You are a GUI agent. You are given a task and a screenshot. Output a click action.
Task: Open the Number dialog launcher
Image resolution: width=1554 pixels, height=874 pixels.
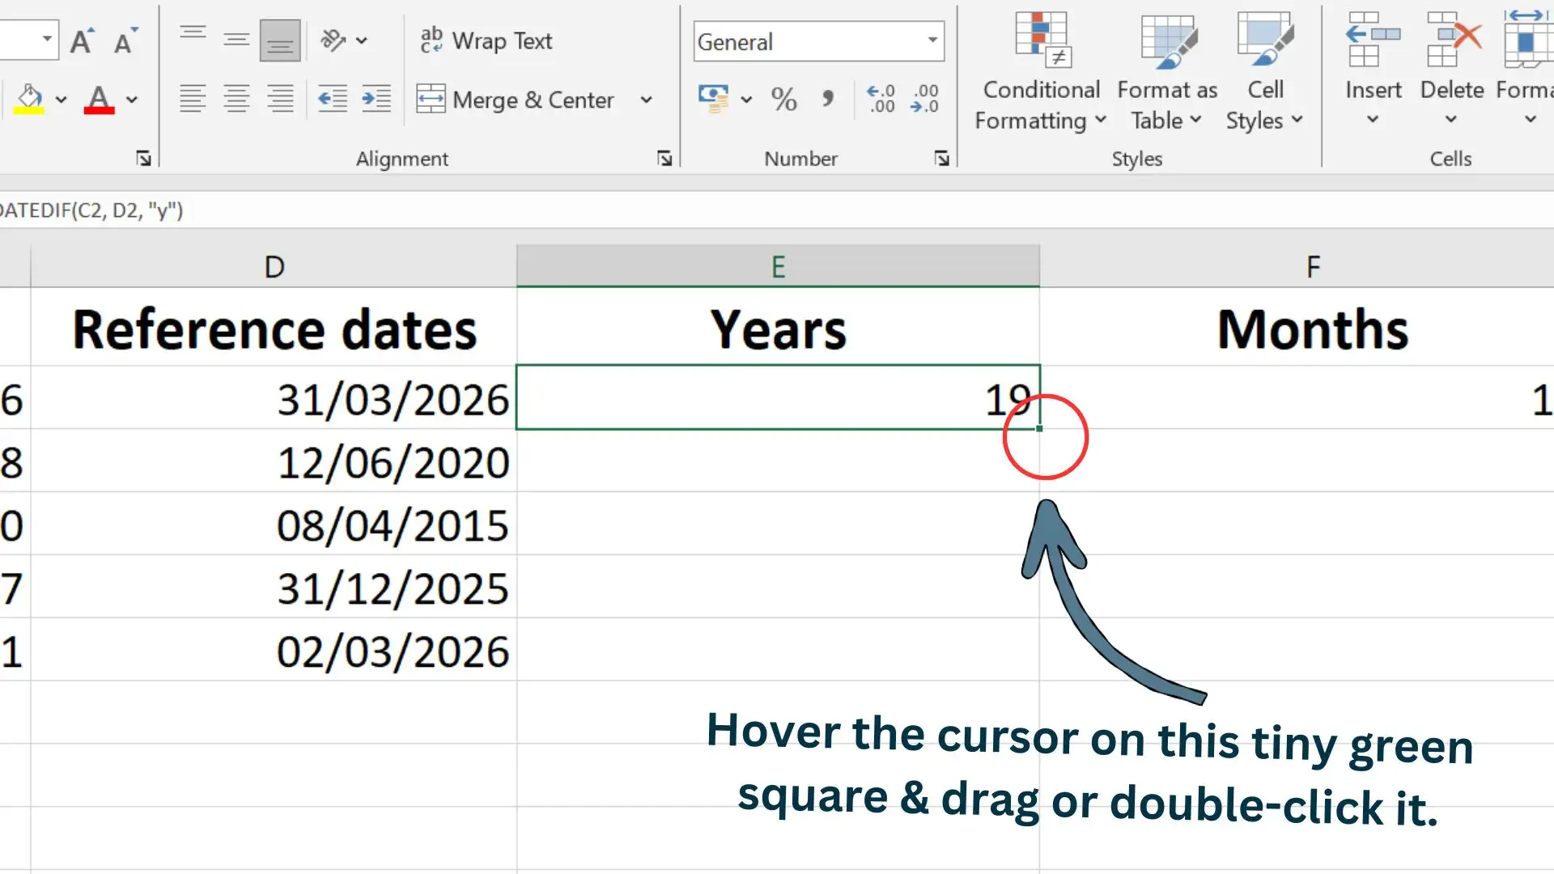(941, 159)
